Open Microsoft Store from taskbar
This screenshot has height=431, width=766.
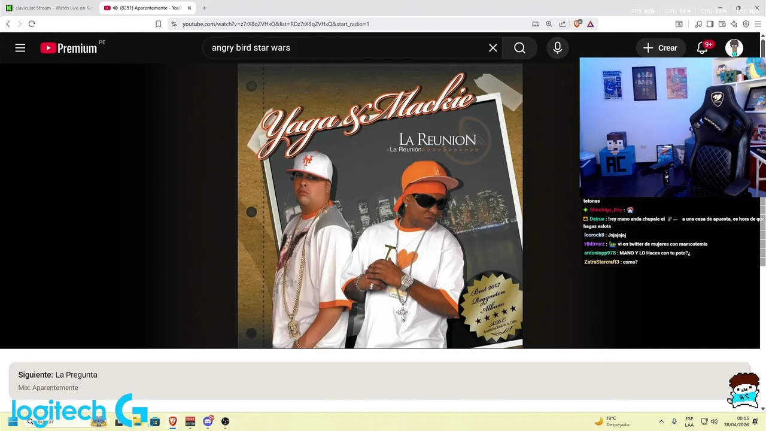155,421
